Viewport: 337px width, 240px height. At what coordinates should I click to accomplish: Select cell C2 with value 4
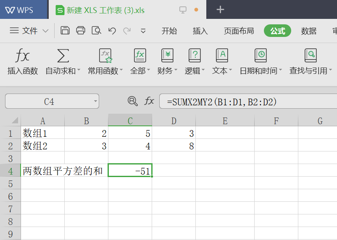[130, 146]
